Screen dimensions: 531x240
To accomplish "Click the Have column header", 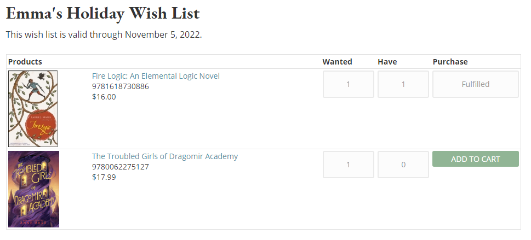I will coord(387,62).
